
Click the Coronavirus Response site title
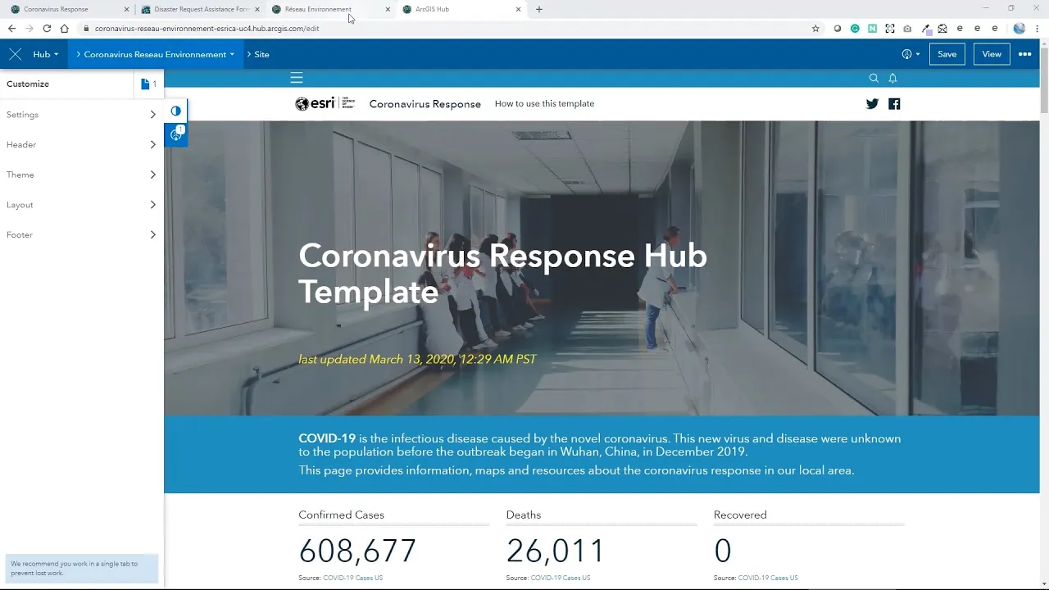[x=425, y=104]
